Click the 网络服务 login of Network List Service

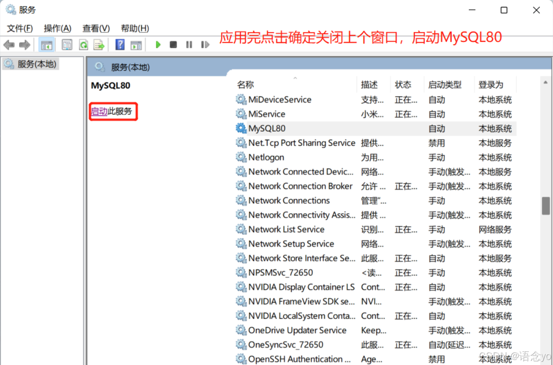pos(495,229)
